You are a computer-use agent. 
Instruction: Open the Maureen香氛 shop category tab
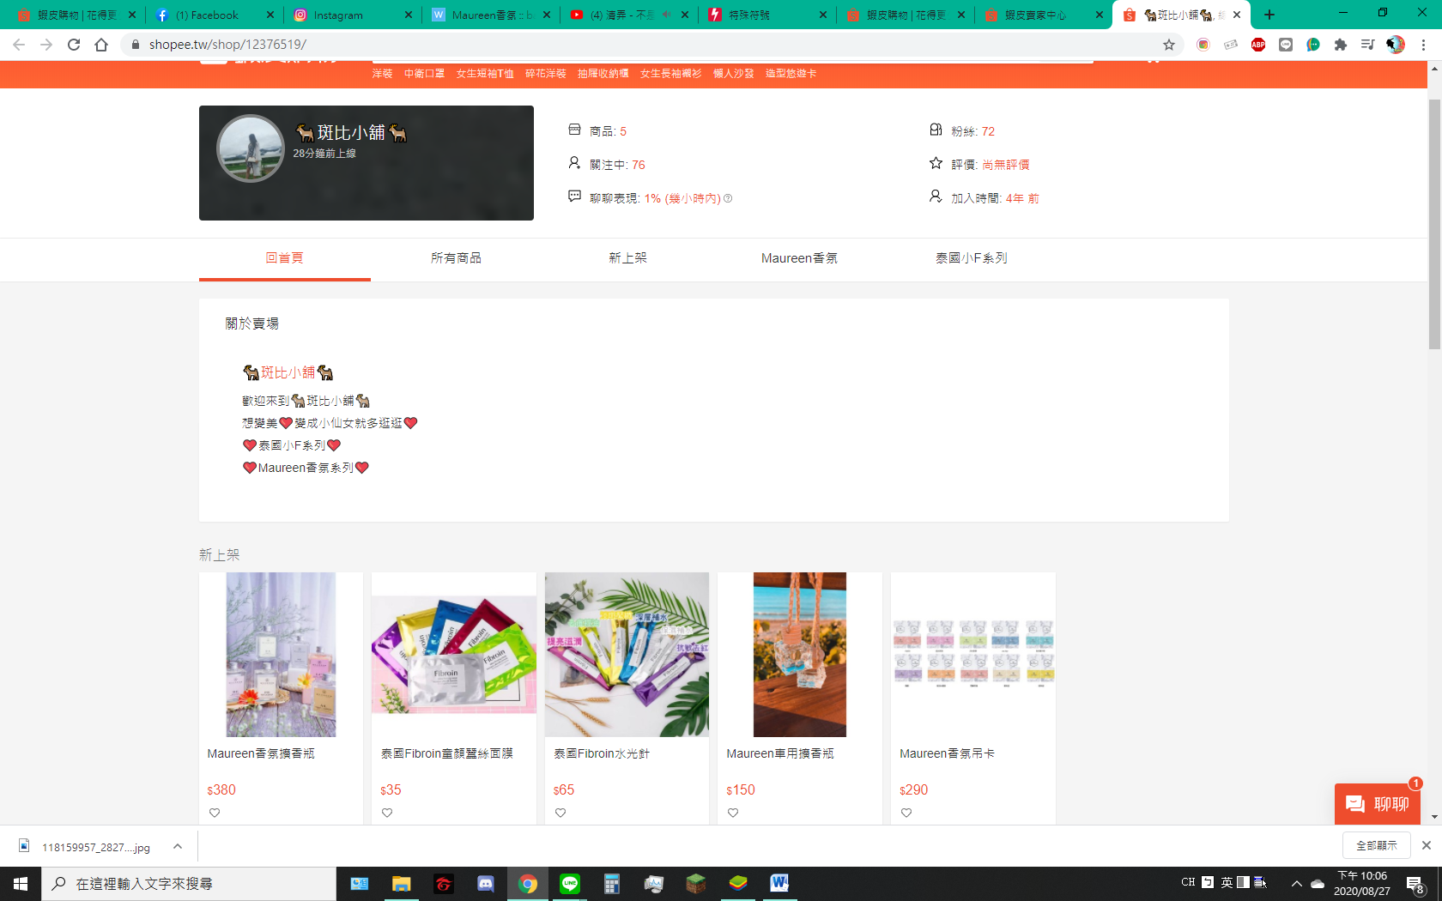(799, 258)
